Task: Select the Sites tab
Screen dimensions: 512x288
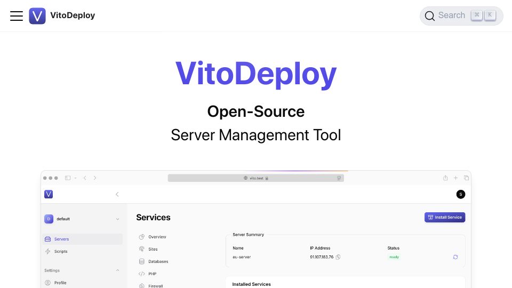Action: [x=148, y=249]
